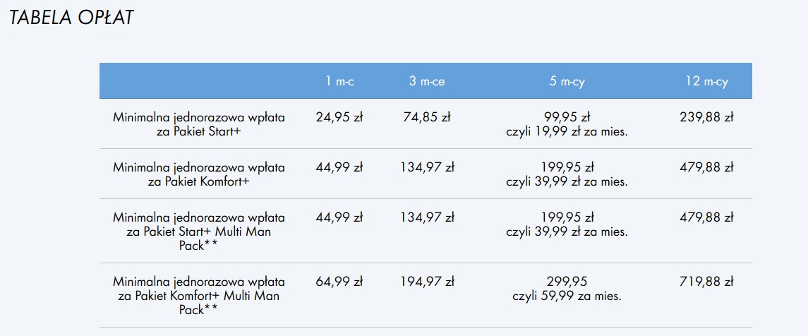Click the Pakiet Start+ row label

click(x=198, y=124)
